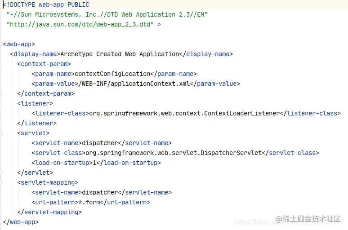Click the opening <servlet-mapping> tag

click(48, 182)
